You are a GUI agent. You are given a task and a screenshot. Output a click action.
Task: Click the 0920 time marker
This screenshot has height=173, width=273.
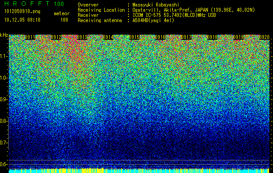pyautogui.click(x=264, y=37)
